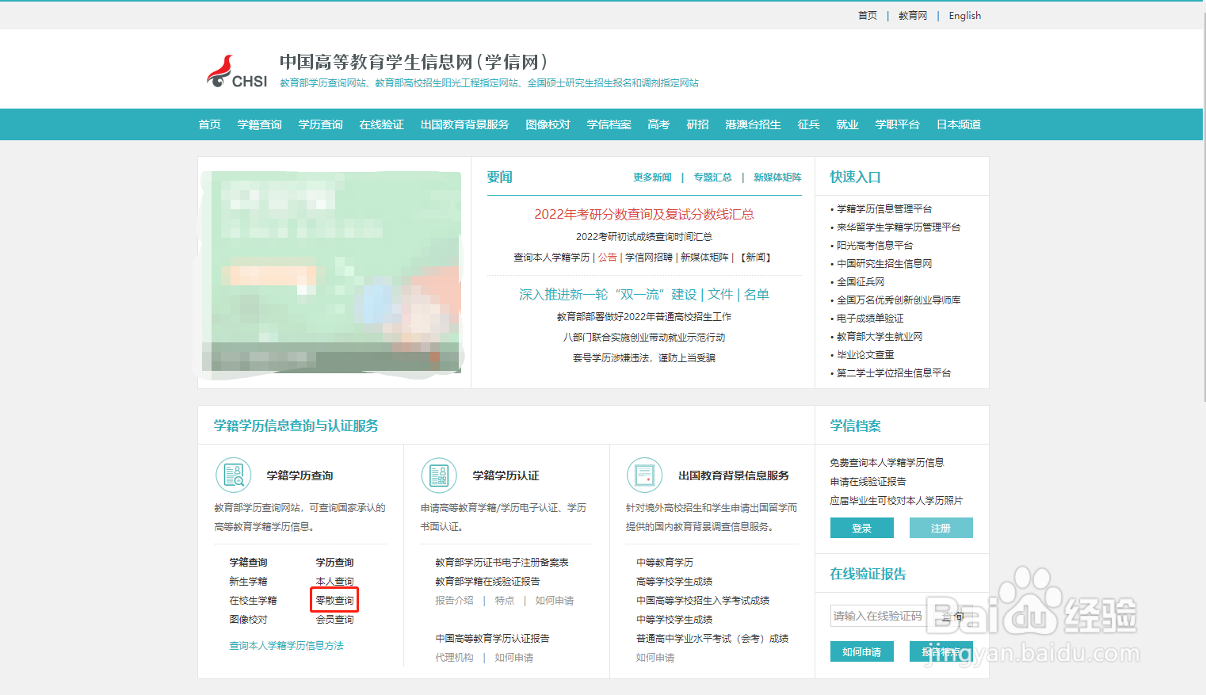Open the 会员查询 link
This screenshot has height=695, width=1206.
(334, 620)
